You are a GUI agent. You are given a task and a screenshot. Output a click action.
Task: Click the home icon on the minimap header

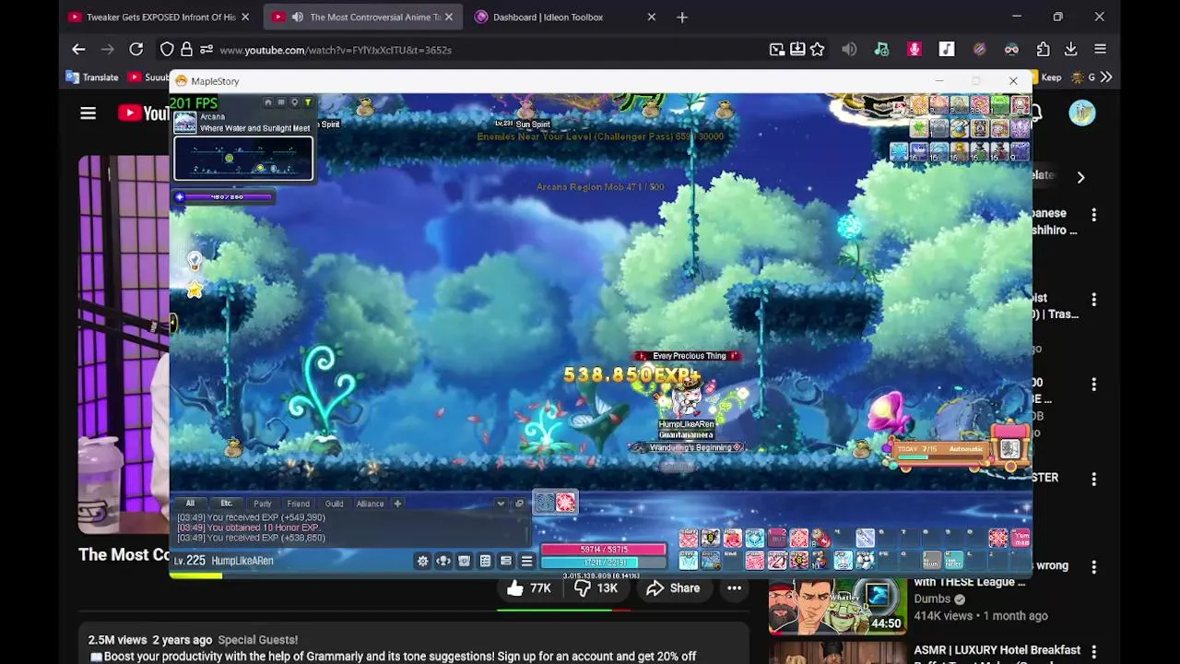click(x=268, y=102)
